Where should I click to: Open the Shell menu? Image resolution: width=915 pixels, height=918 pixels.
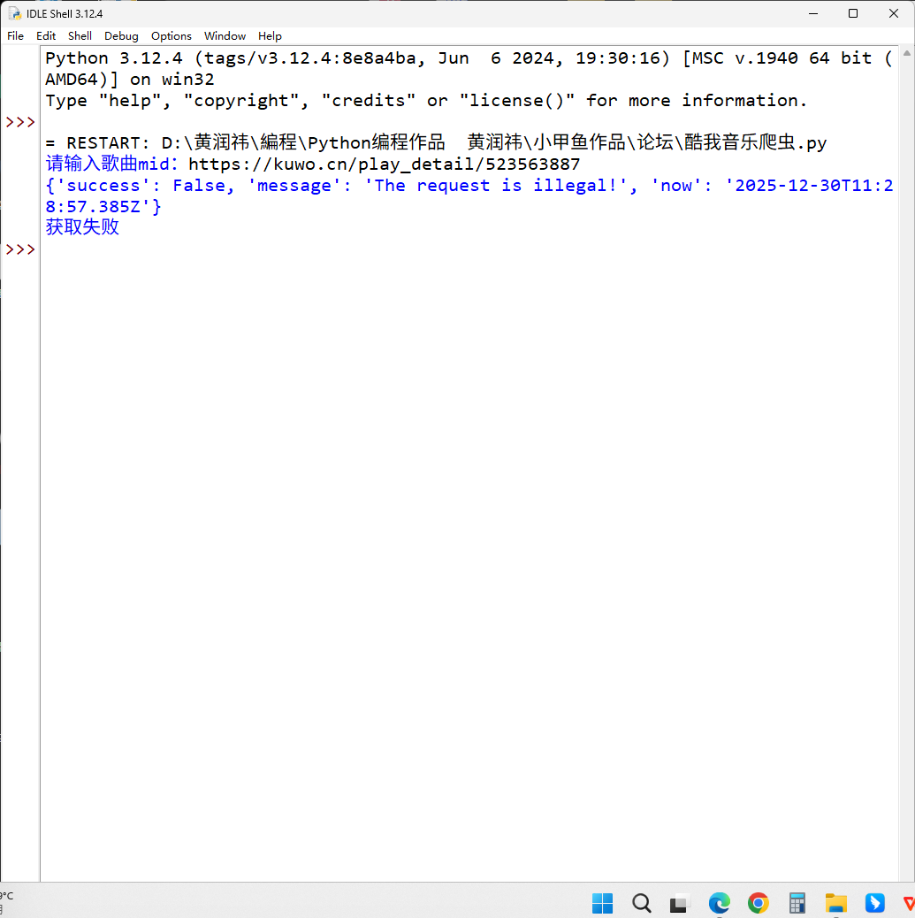point(80,36)
